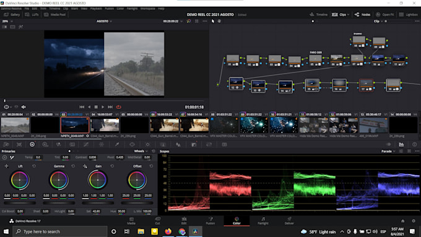
Task: Reset the Gamma color wheel
Action: tap(73, 166)
